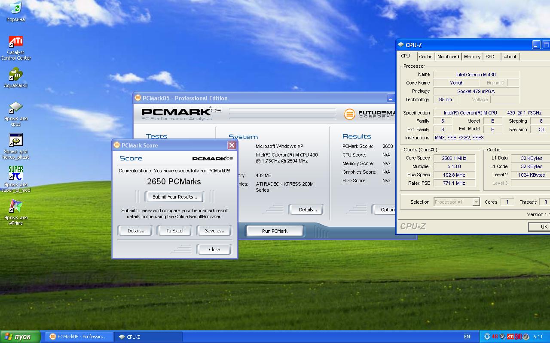
Task: Open the Recycle Bin (Корзина) desktop icon
Action: point(15,12)
